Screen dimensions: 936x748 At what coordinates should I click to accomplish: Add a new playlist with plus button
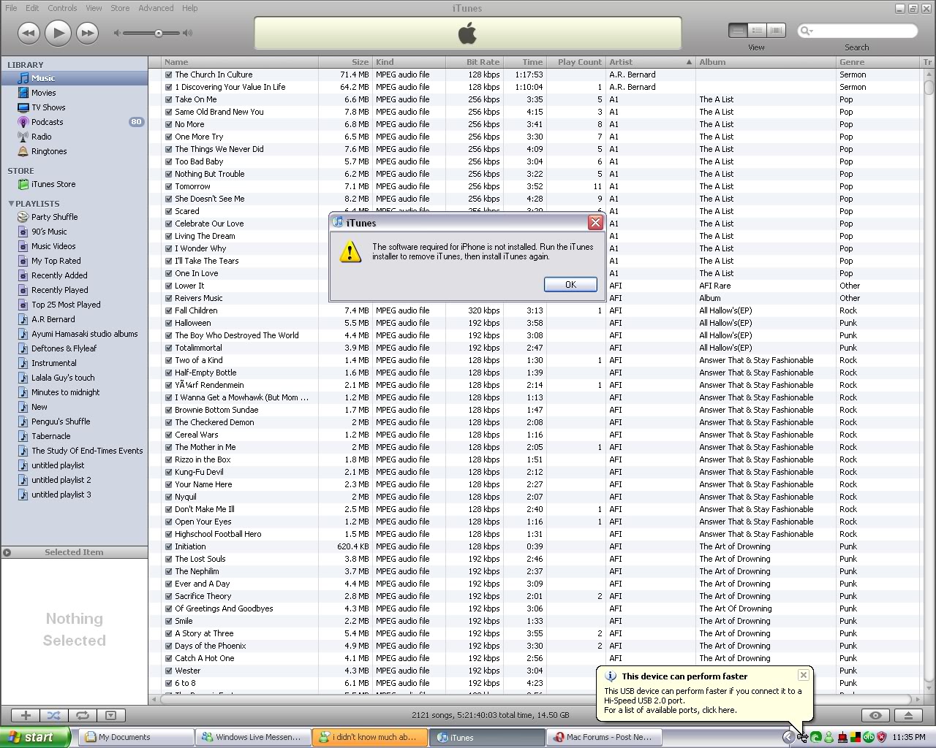click(26, 716)
